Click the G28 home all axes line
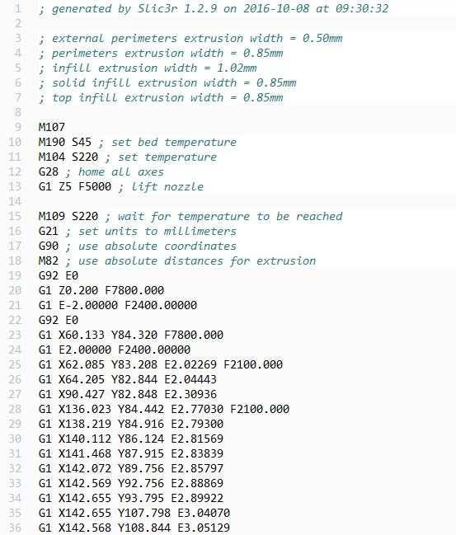Viewport: 456px width, 535px height. (x=101, y=171)
